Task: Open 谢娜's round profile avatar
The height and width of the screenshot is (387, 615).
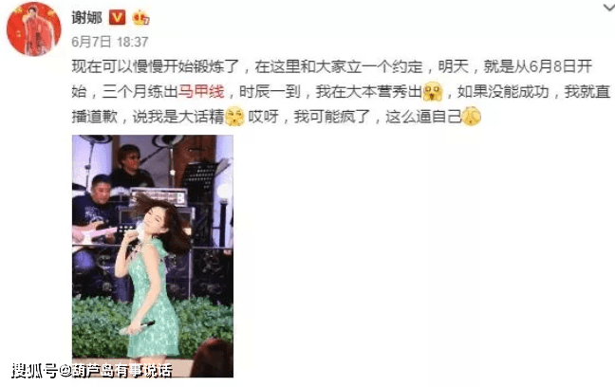Action: point(34,28)
